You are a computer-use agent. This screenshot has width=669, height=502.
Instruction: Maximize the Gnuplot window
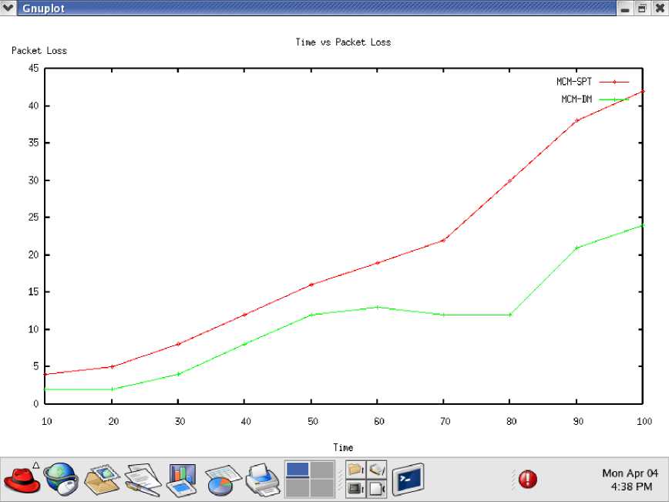click(x=642, y=8)
